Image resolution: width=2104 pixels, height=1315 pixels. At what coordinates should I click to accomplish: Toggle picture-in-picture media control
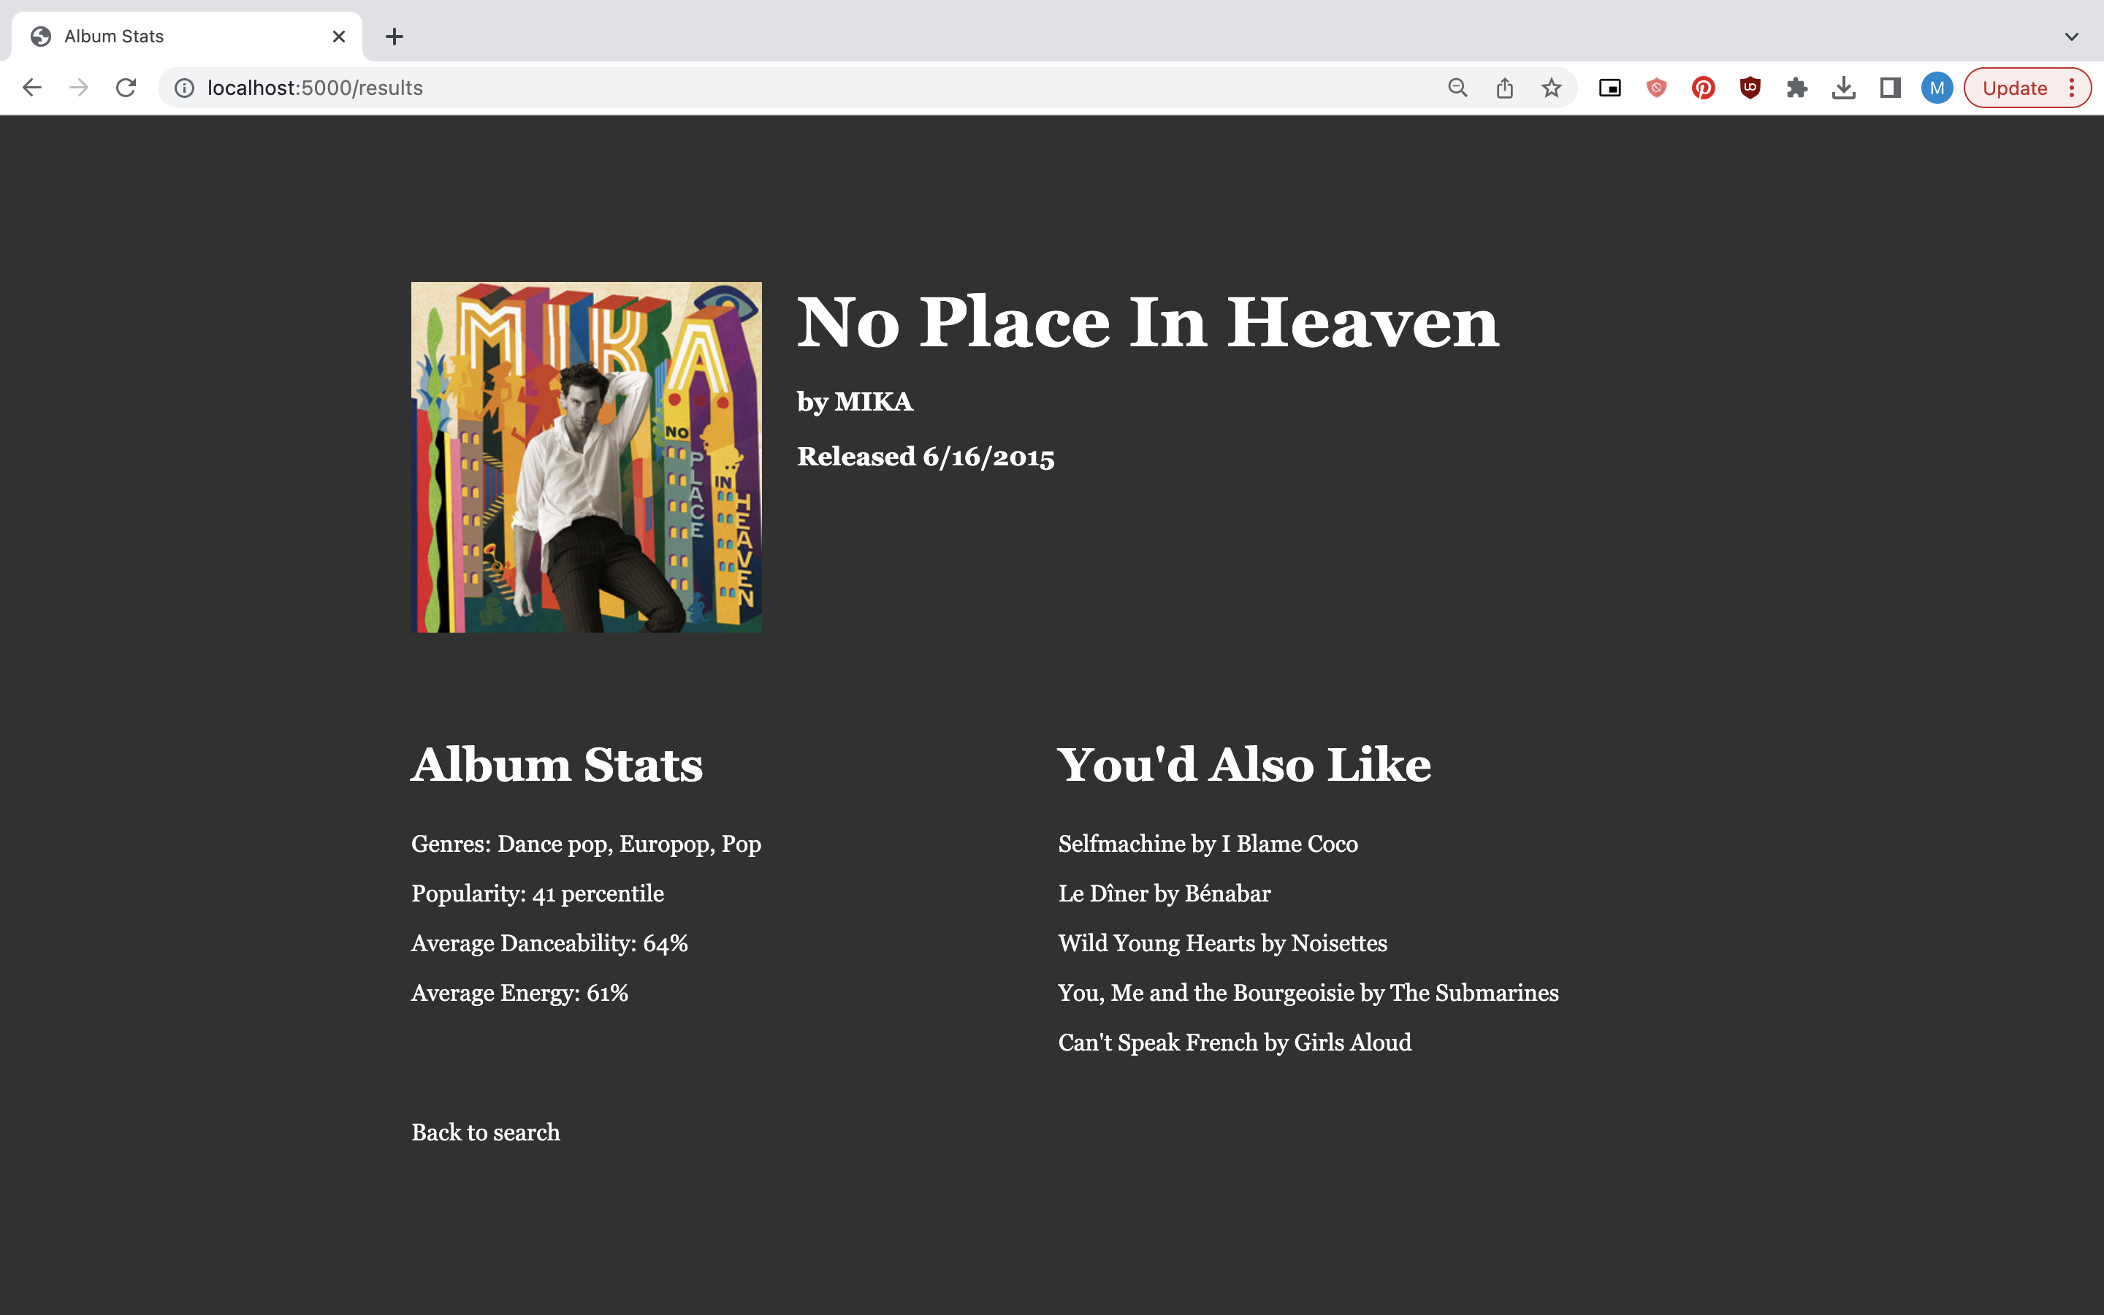pos(1609,87)
